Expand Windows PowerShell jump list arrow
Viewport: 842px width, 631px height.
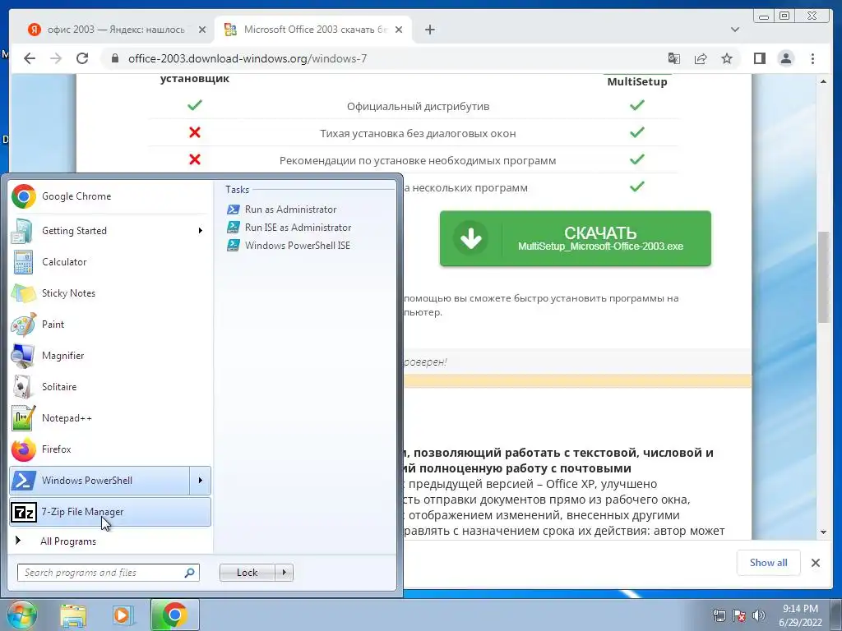click(x=201, y=480)
